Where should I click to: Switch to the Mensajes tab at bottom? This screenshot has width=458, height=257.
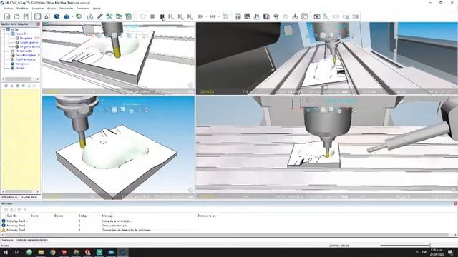click(x=8, y=240)
